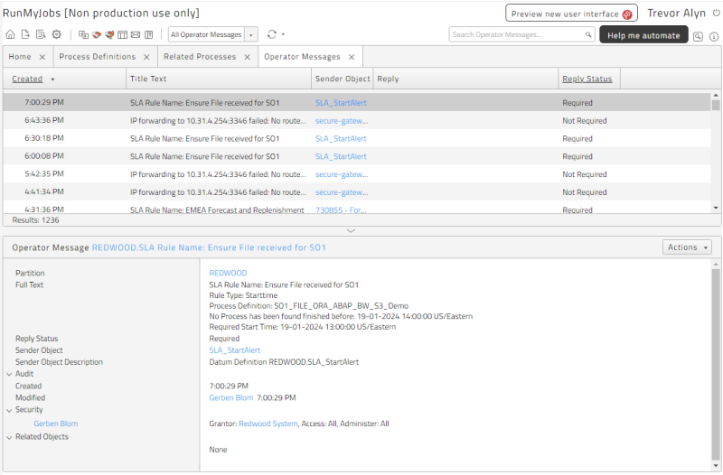This screenshot has width=723, height=475.
Task: Select the Operator Messages tab
Action: click(x=302, y=57)
